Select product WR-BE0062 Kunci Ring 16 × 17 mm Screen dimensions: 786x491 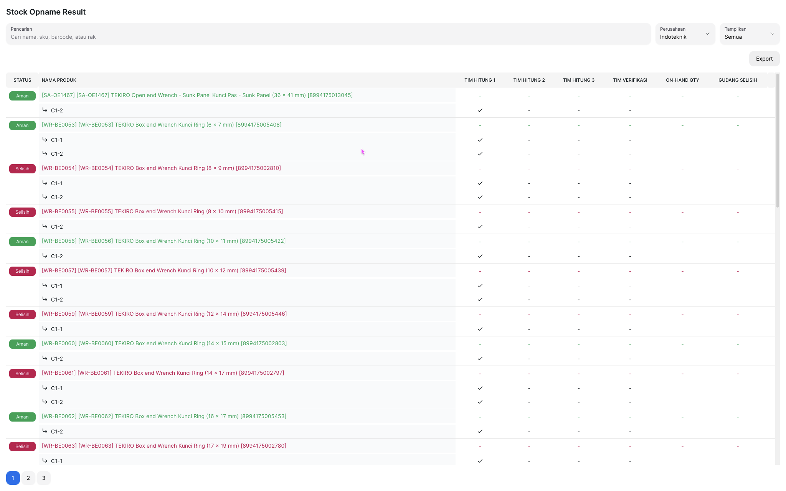pos(164,416)
